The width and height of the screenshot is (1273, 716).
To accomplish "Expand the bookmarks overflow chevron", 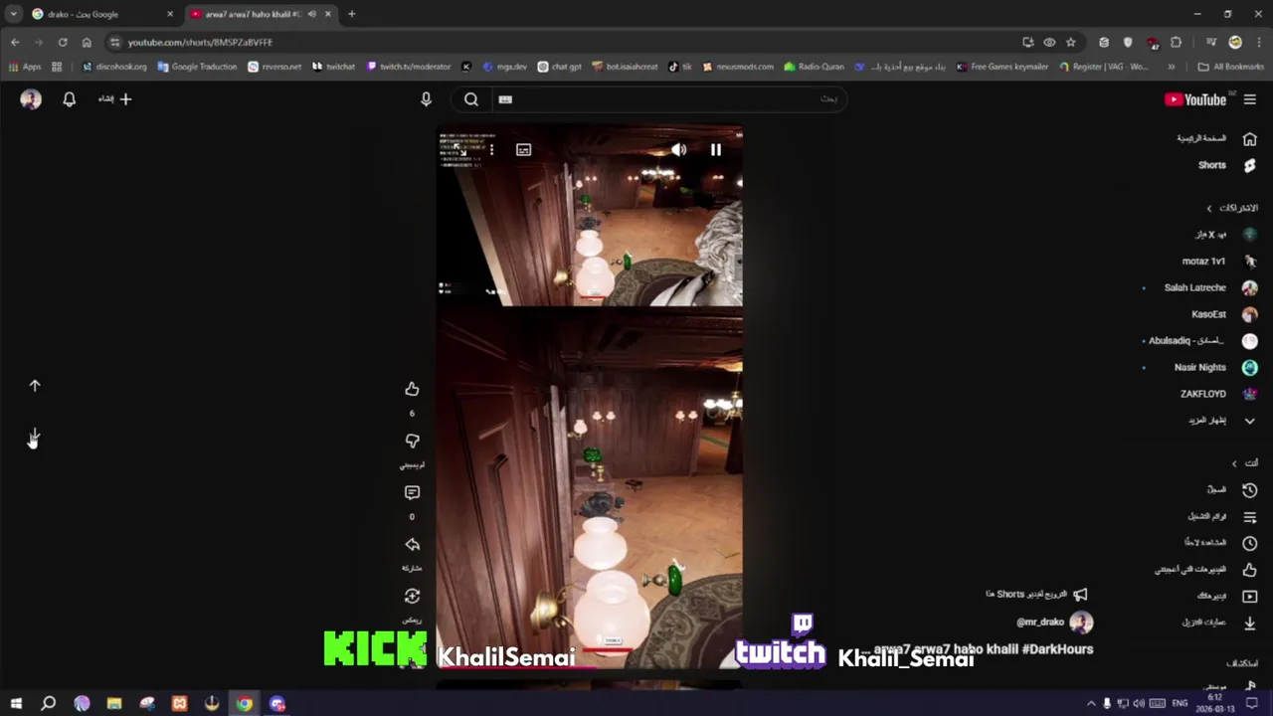I will [x=1171, y=67].
